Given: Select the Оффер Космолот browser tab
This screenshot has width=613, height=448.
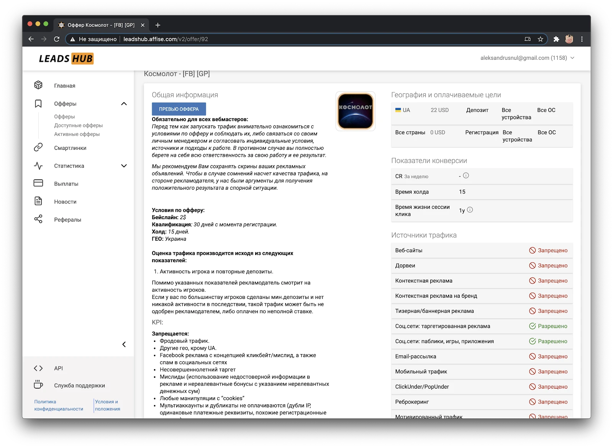Looking at the screenshot, I should pos(101,25).
